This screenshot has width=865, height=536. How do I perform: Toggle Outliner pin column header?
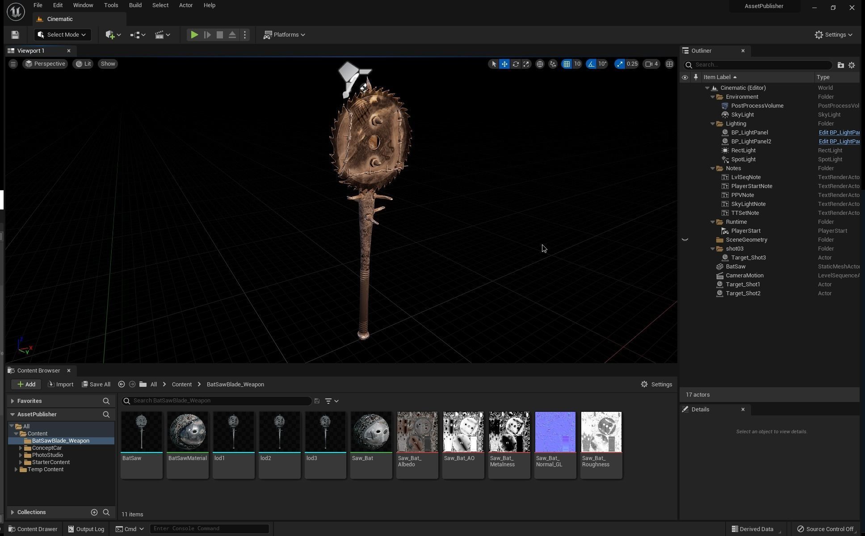pos(696,77)
